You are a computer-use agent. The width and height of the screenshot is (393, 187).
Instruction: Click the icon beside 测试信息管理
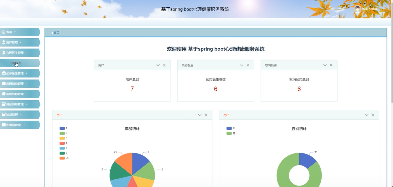pos(4,104)
